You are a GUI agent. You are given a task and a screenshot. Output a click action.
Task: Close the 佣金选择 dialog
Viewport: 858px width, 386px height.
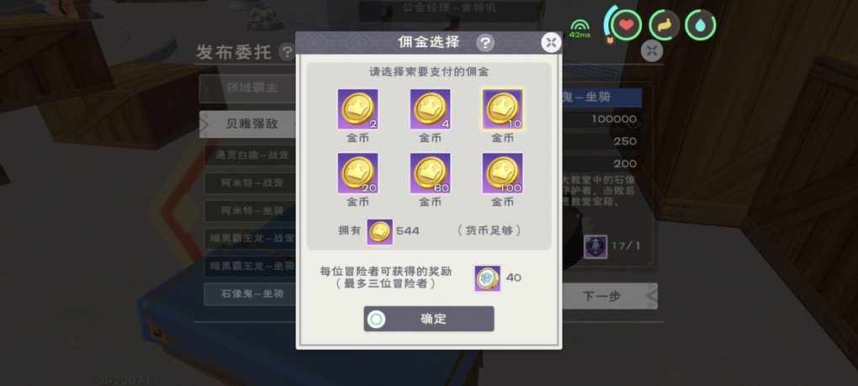551,42
